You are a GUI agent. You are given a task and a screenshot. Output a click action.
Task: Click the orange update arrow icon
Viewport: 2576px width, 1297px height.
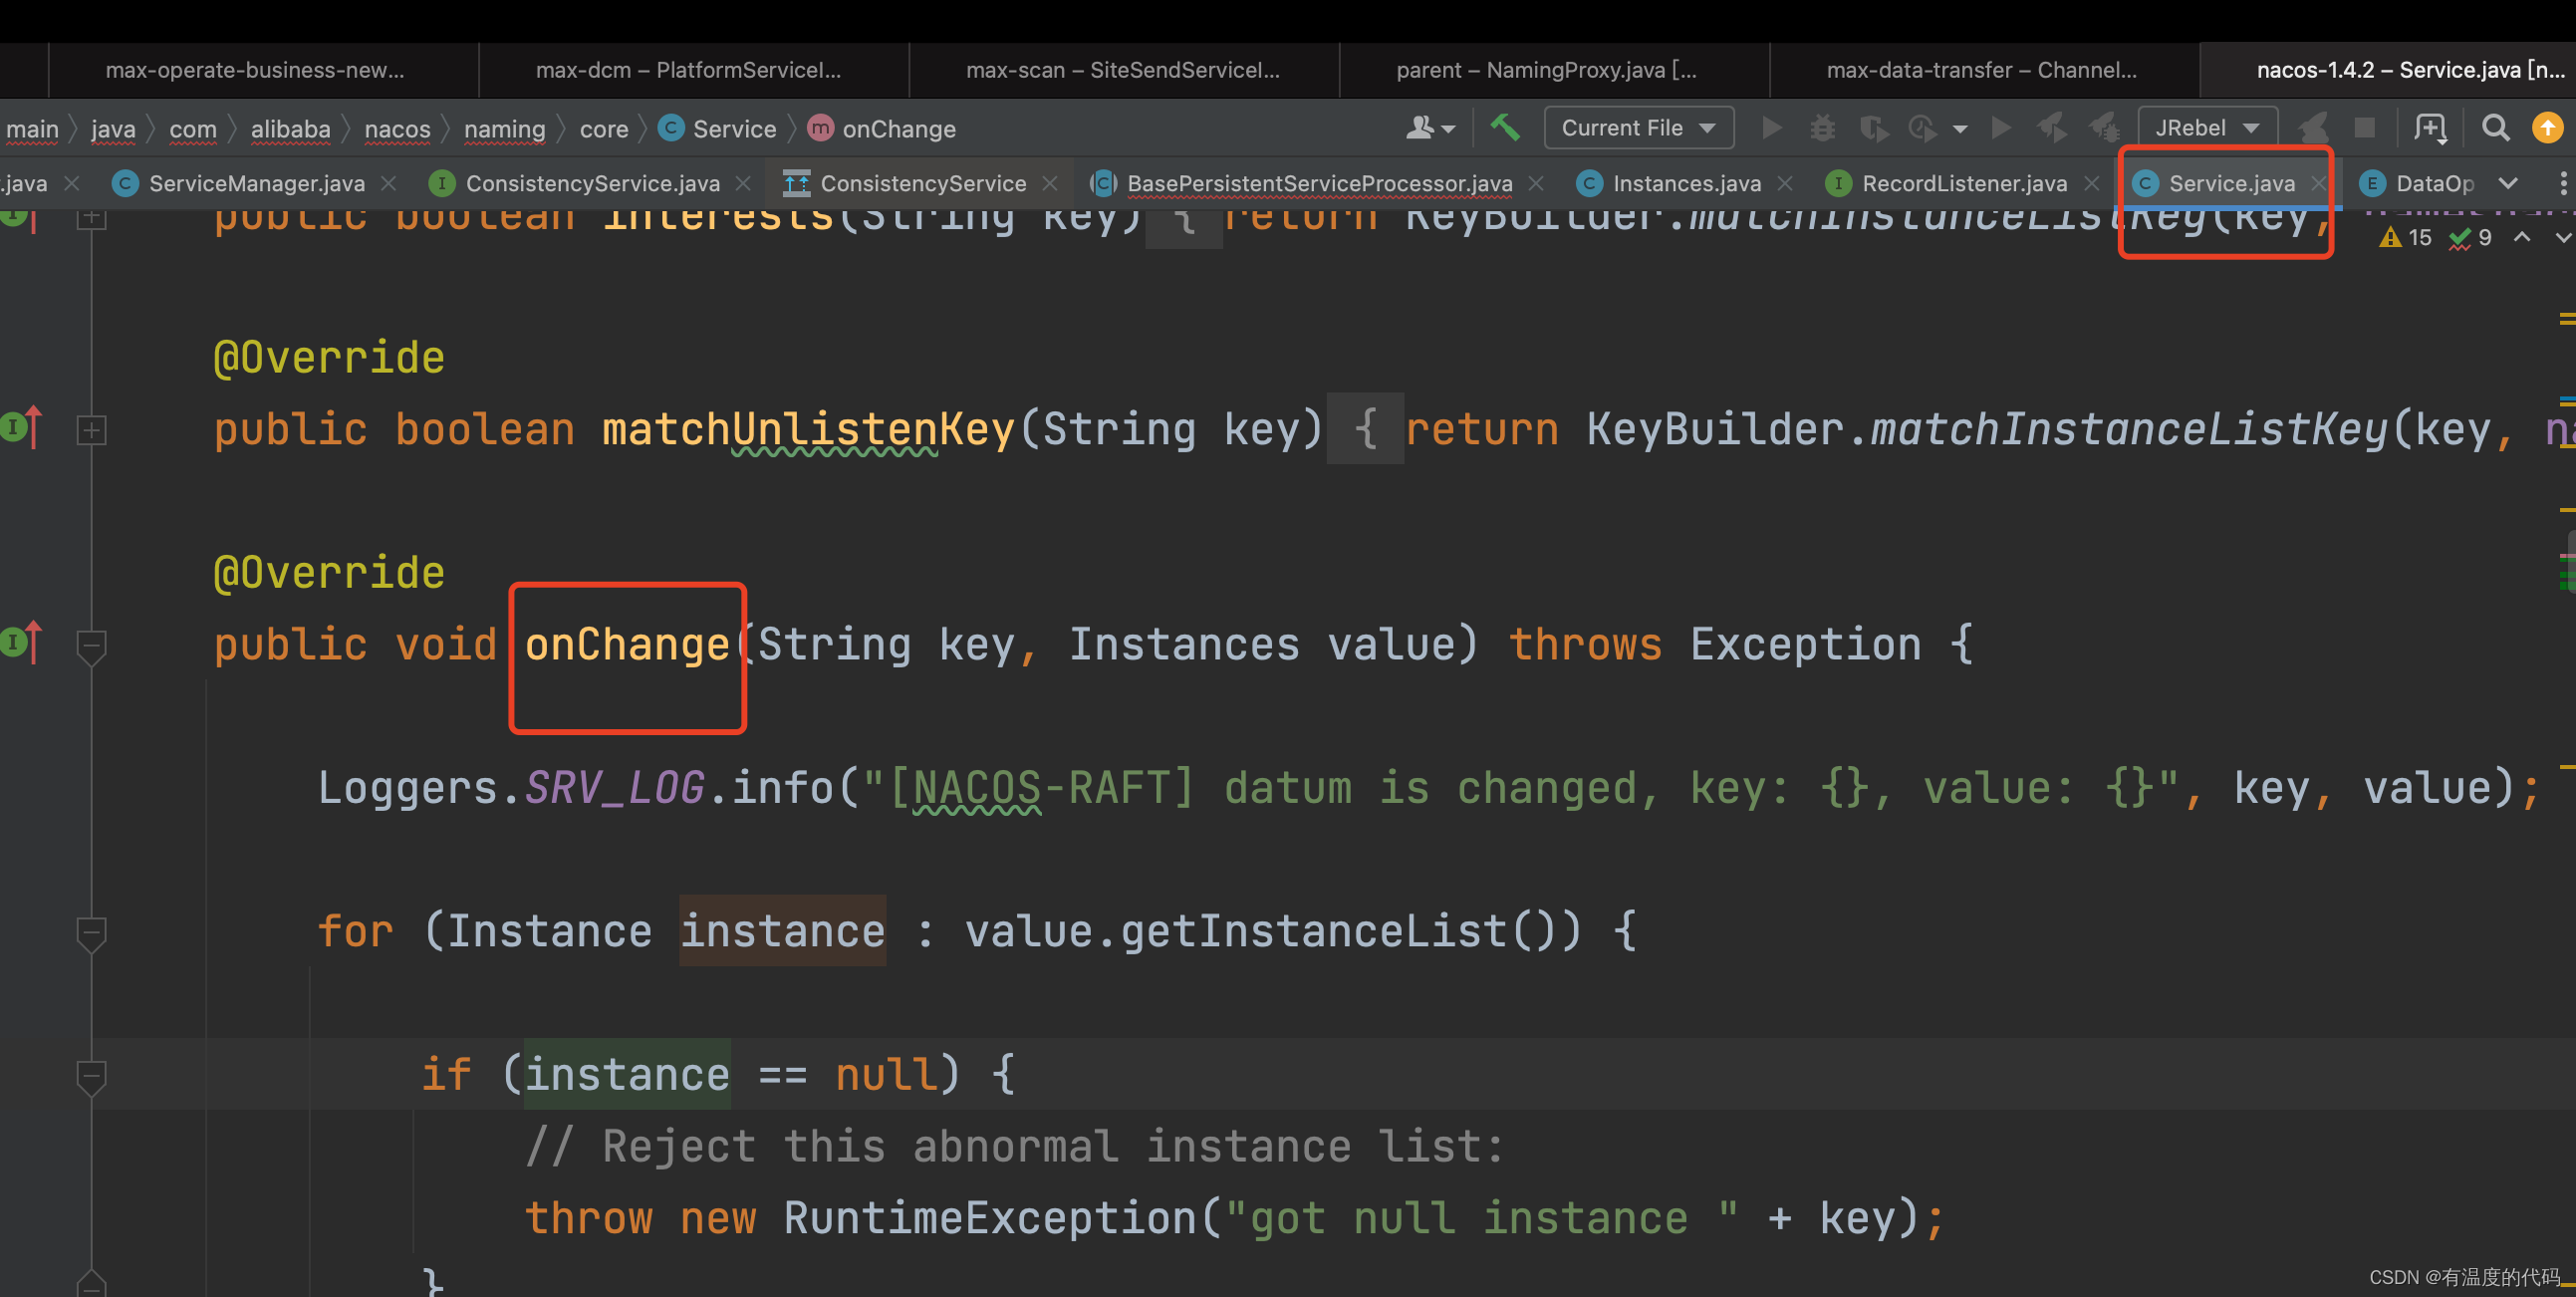coord(2547,128)
